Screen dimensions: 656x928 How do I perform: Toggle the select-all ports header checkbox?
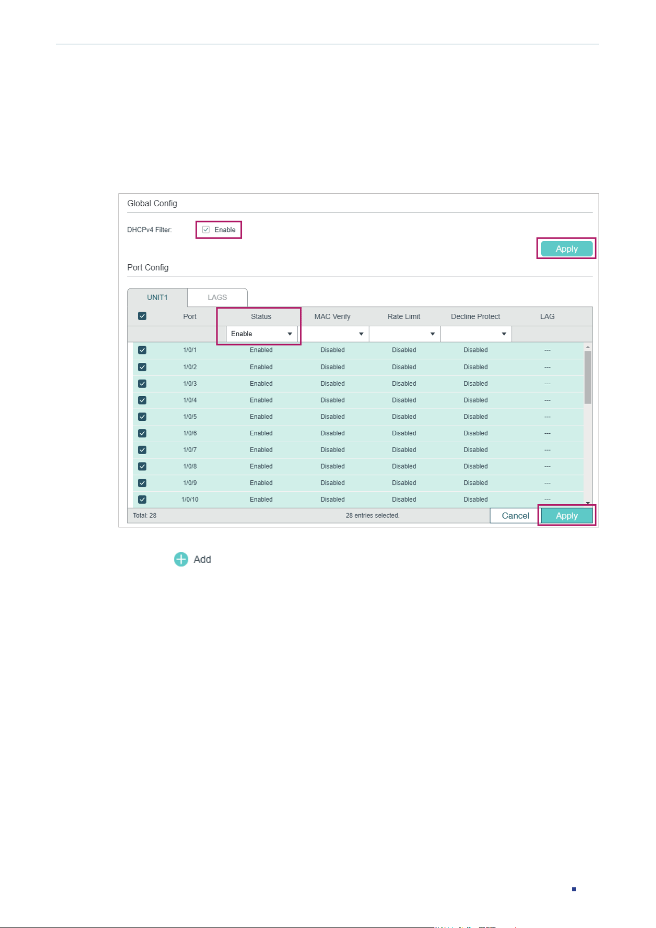coord(142,316)
